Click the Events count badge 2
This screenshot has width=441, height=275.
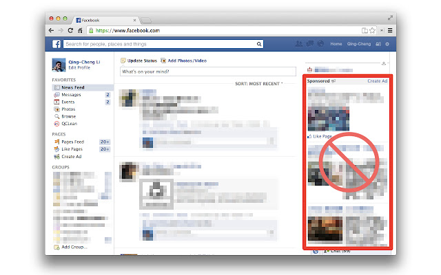107,102
